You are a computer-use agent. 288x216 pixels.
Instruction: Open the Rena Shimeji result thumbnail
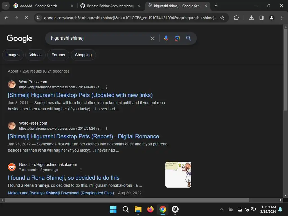tap(178, 175)
